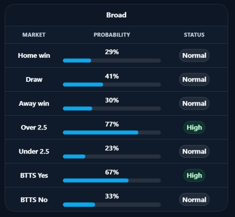235x217 pixels.
Task: Click the Broad table title
Action: pos(117,15)
